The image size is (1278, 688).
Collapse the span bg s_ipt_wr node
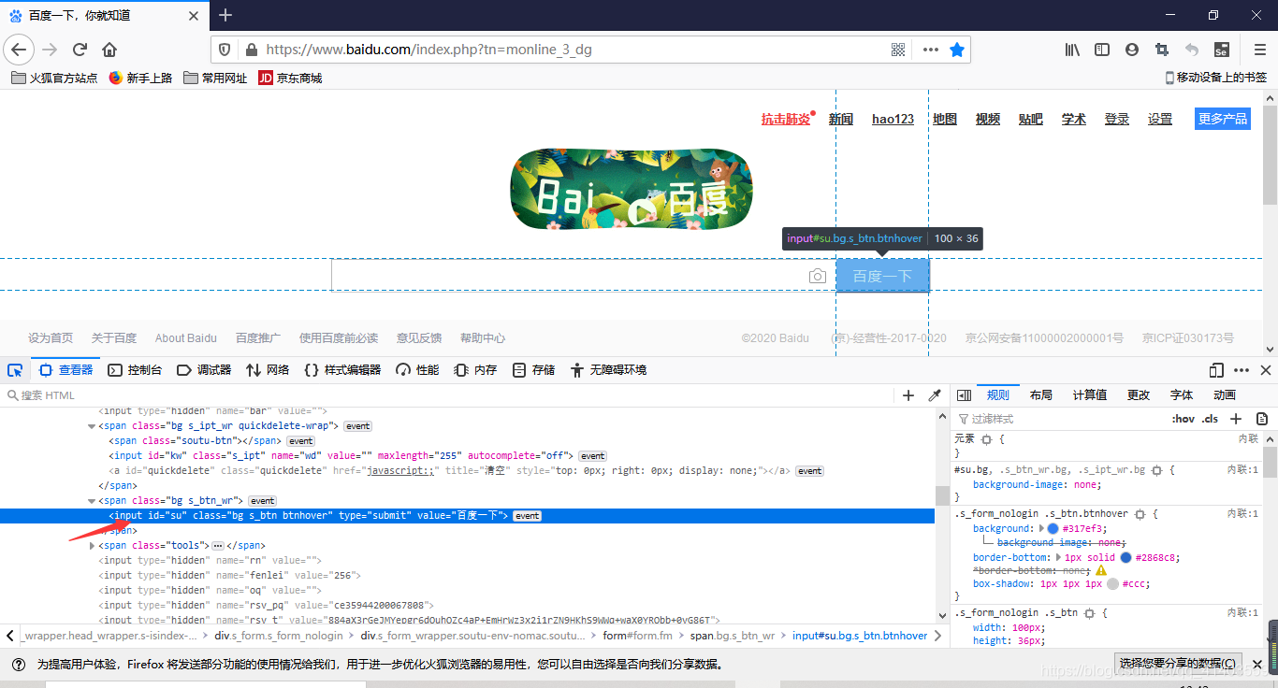92,426
